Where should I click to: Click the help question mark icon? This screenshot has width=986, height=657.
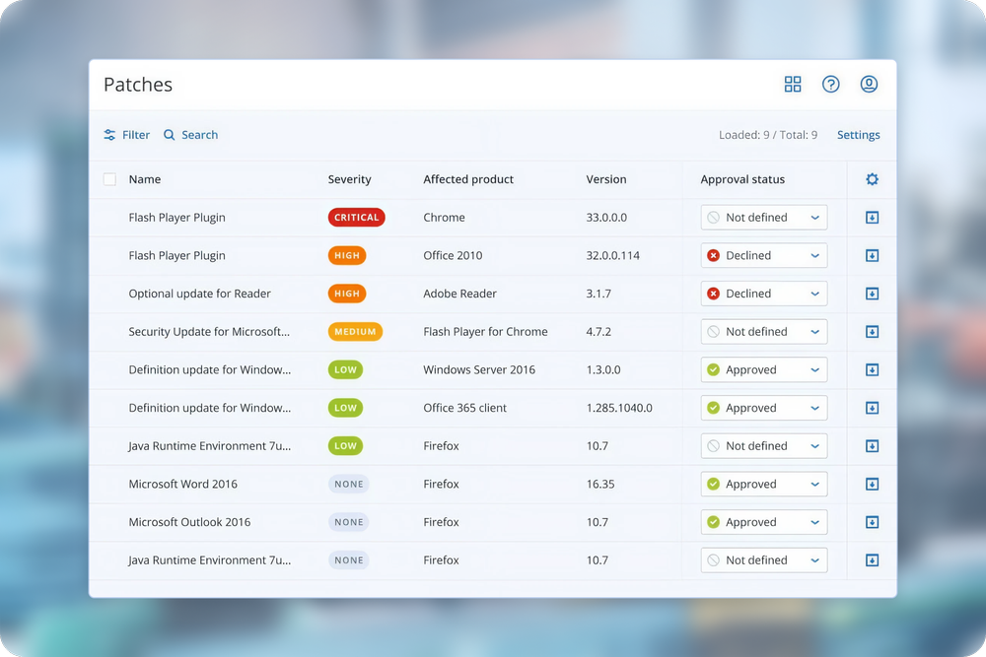(x=831, y=85)
